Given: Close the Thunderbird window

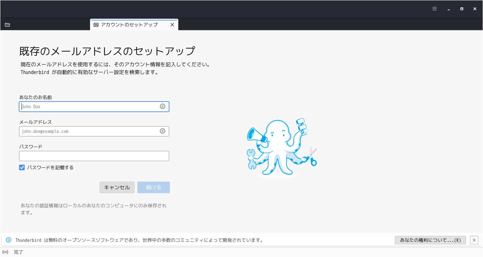Looking at the screenshot, I should pos(475,9).
